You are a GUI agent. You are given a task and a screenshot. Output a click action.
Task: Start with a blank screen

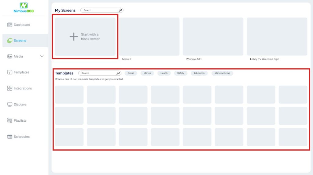[85, 37]
